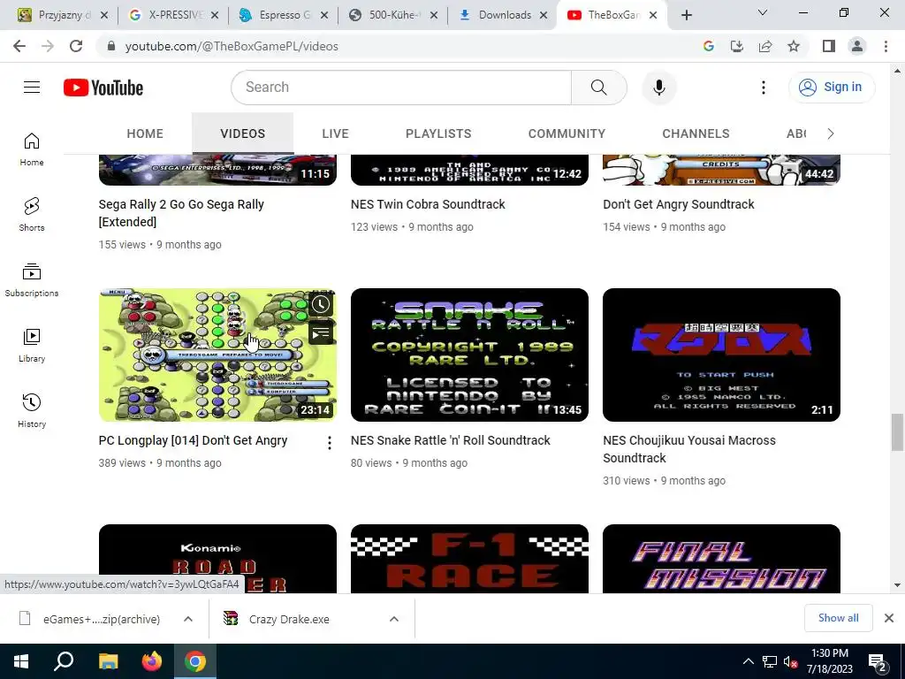Open NES Twin Cobra Soundtrack title link

(428, 204)
